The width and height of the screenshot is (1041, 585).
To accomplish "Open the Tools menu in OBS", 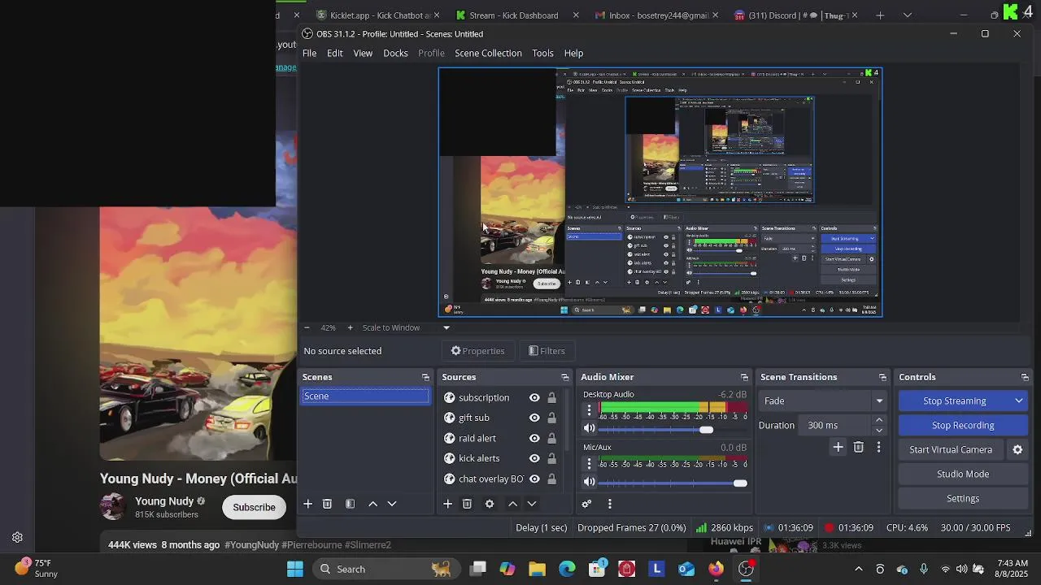I will point(542,53).
